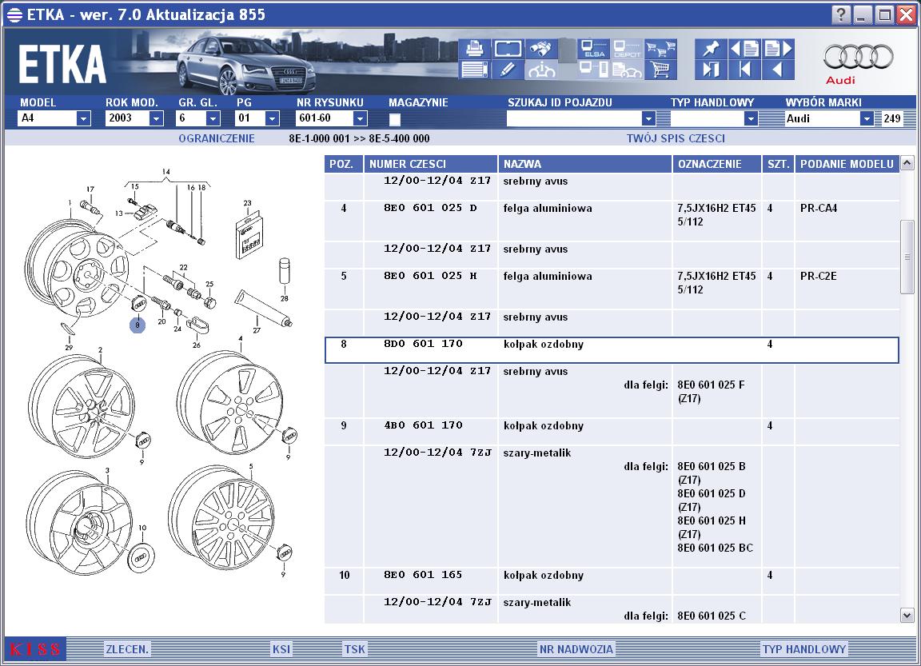
Task: Click the DEPOT icon
Action: (627, 49)
